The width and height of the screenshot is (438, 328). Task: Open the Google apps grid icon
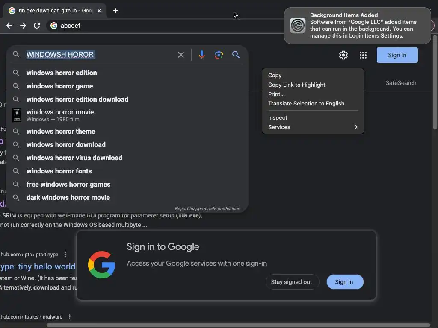363,55
